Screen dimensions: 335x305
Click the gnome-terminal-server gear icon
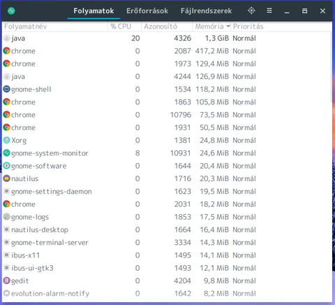[7, 242]
